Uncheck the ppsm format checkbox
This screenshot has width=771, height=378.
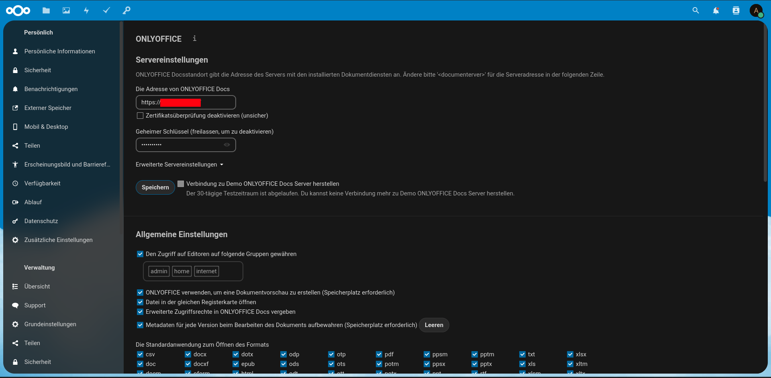click(427, 354)
